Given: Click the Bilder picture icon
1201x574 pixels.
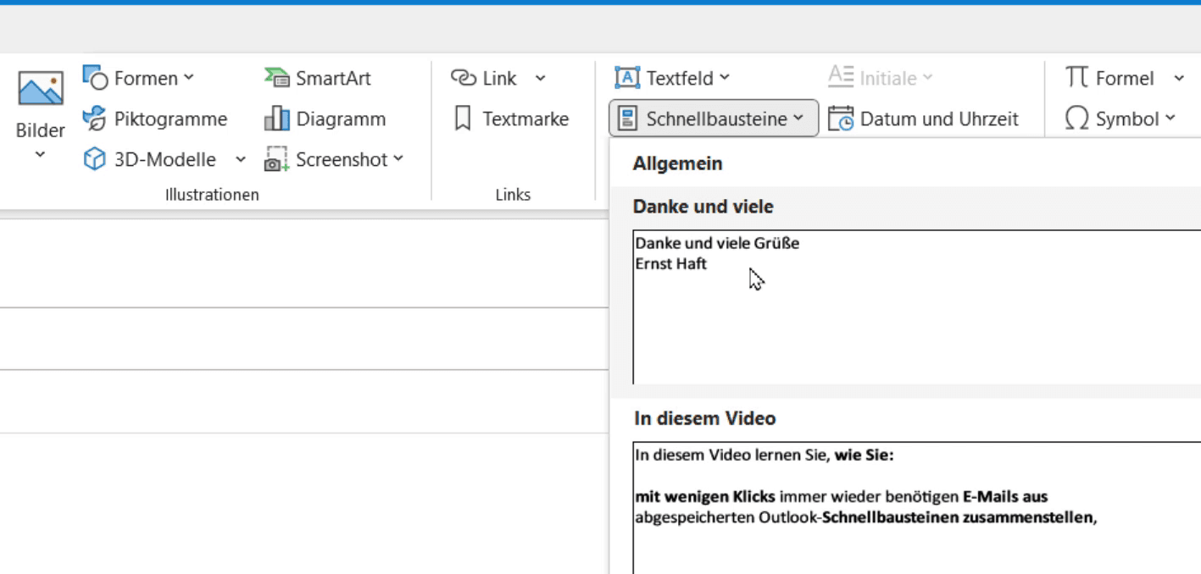Looking at the screenshot, I should coord(41,90).
